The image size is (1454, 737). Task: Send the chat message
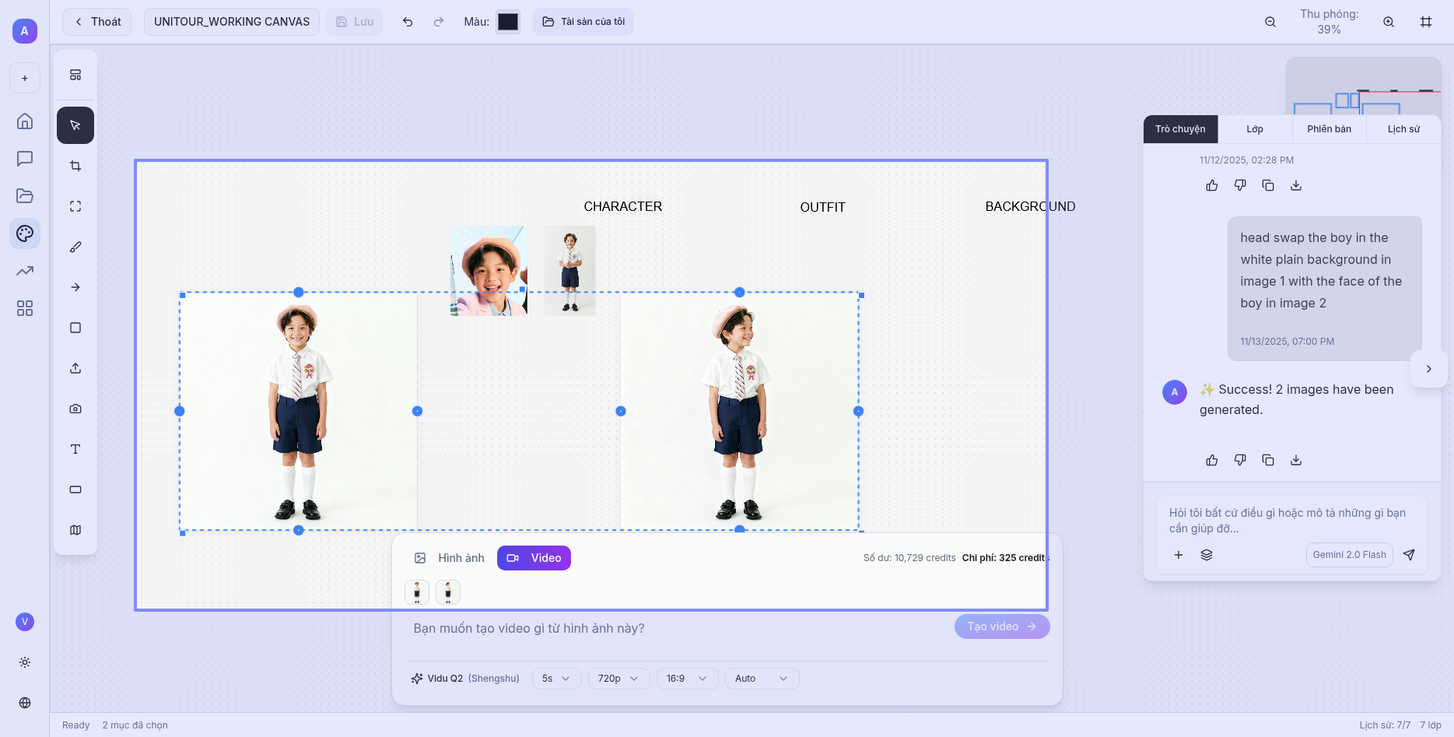click(1409, 555)
